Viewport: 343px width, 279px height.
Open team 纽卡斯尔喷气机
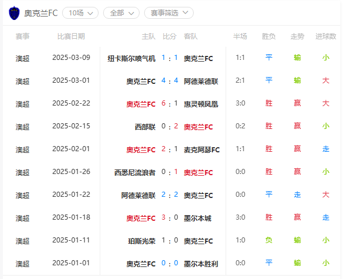(x=132, y=58)
